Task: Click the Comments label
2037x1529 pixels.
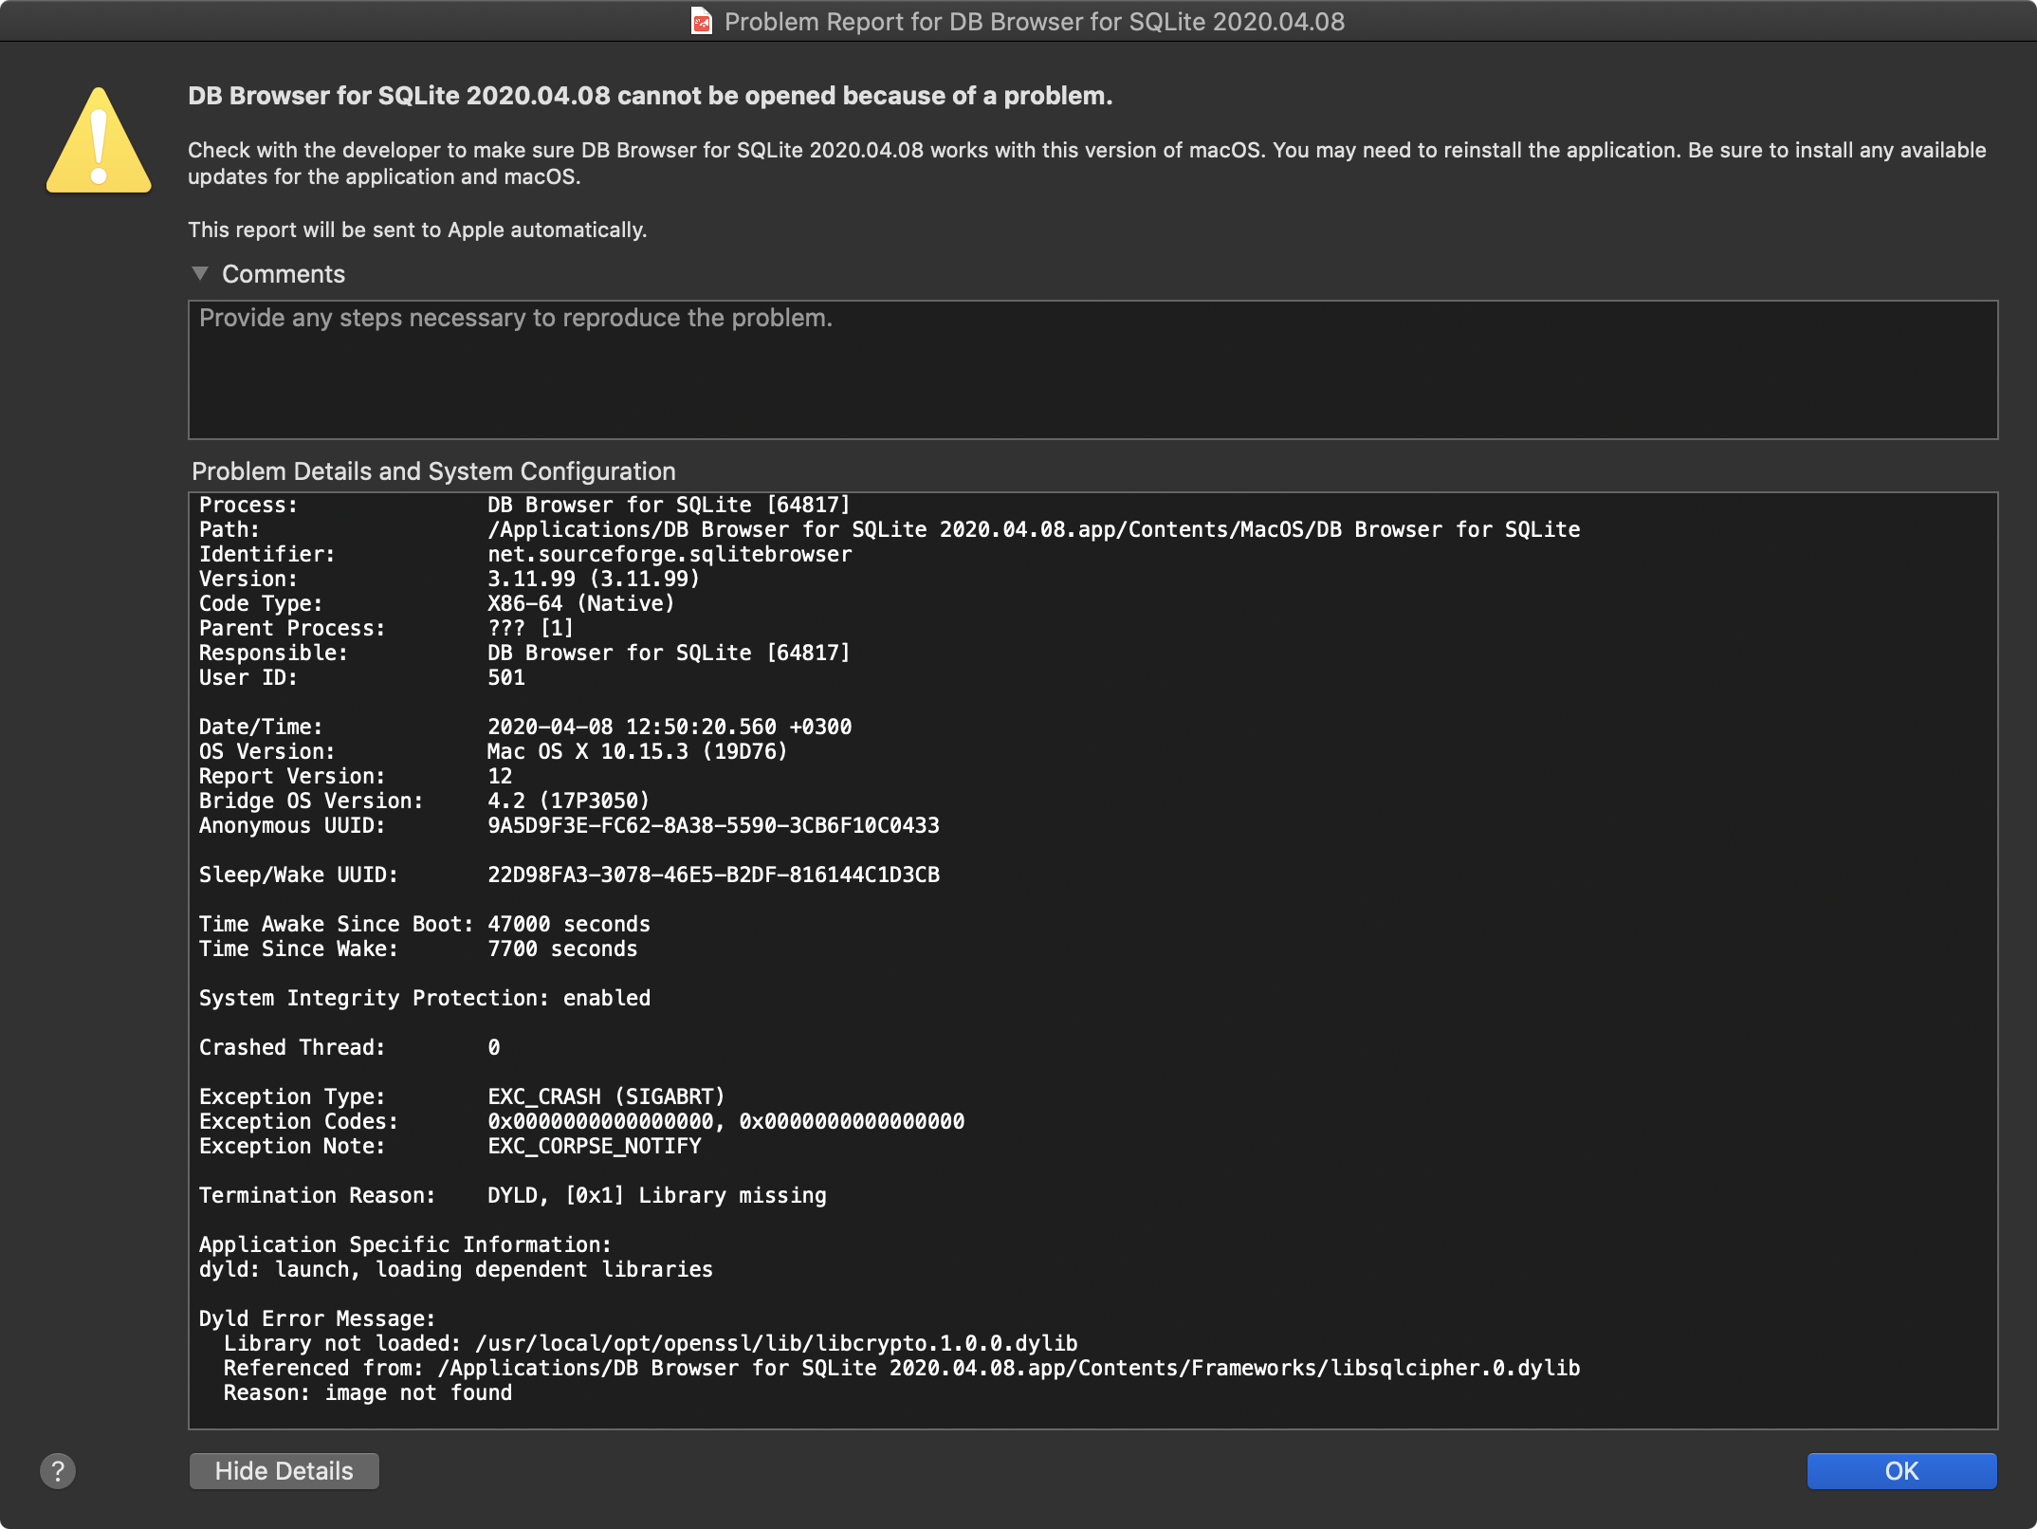Action: pyautogui.click(x=284, y=274)
